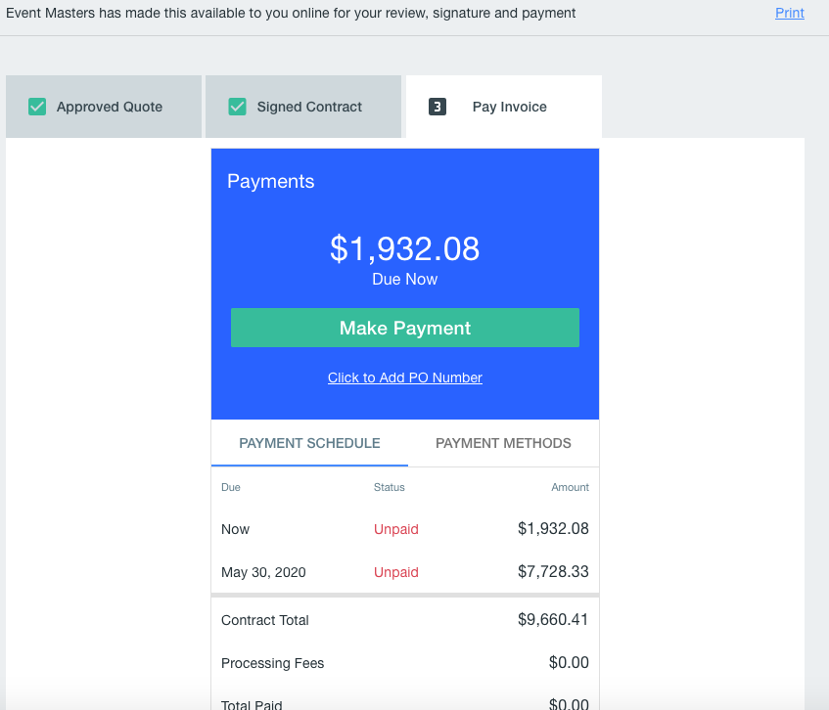Click the Payments heading

pos(271,181)
